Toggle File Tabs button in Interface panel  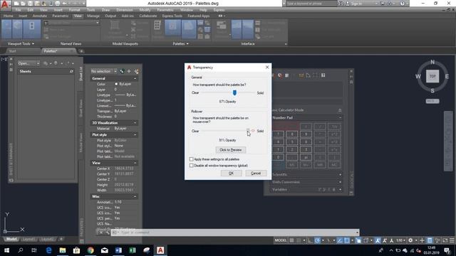coord(237,29)
